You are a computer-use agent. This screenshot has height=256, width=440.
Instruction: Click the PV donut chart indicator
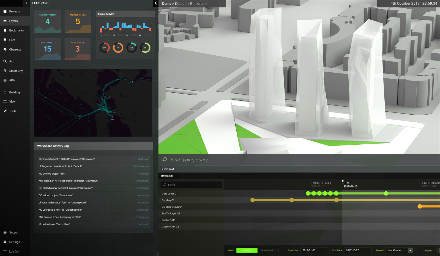118,48
